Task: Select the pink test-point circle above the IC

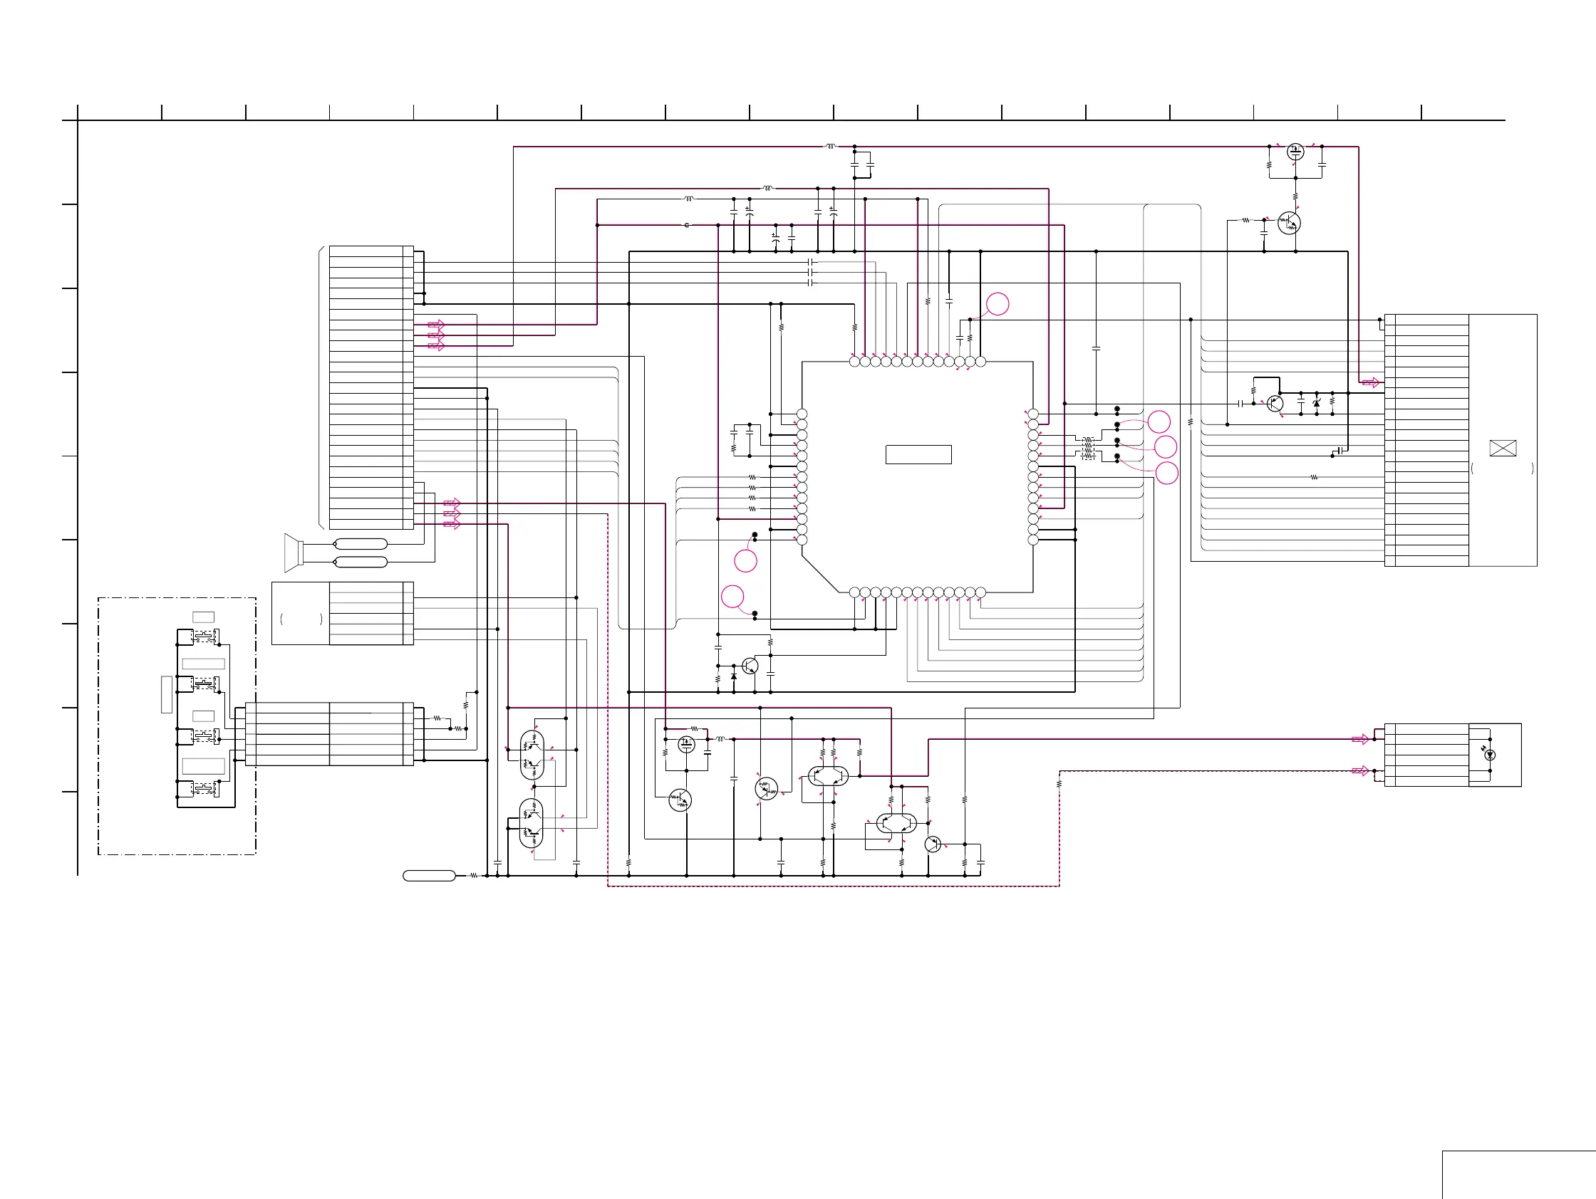Action: click(997, 304)
